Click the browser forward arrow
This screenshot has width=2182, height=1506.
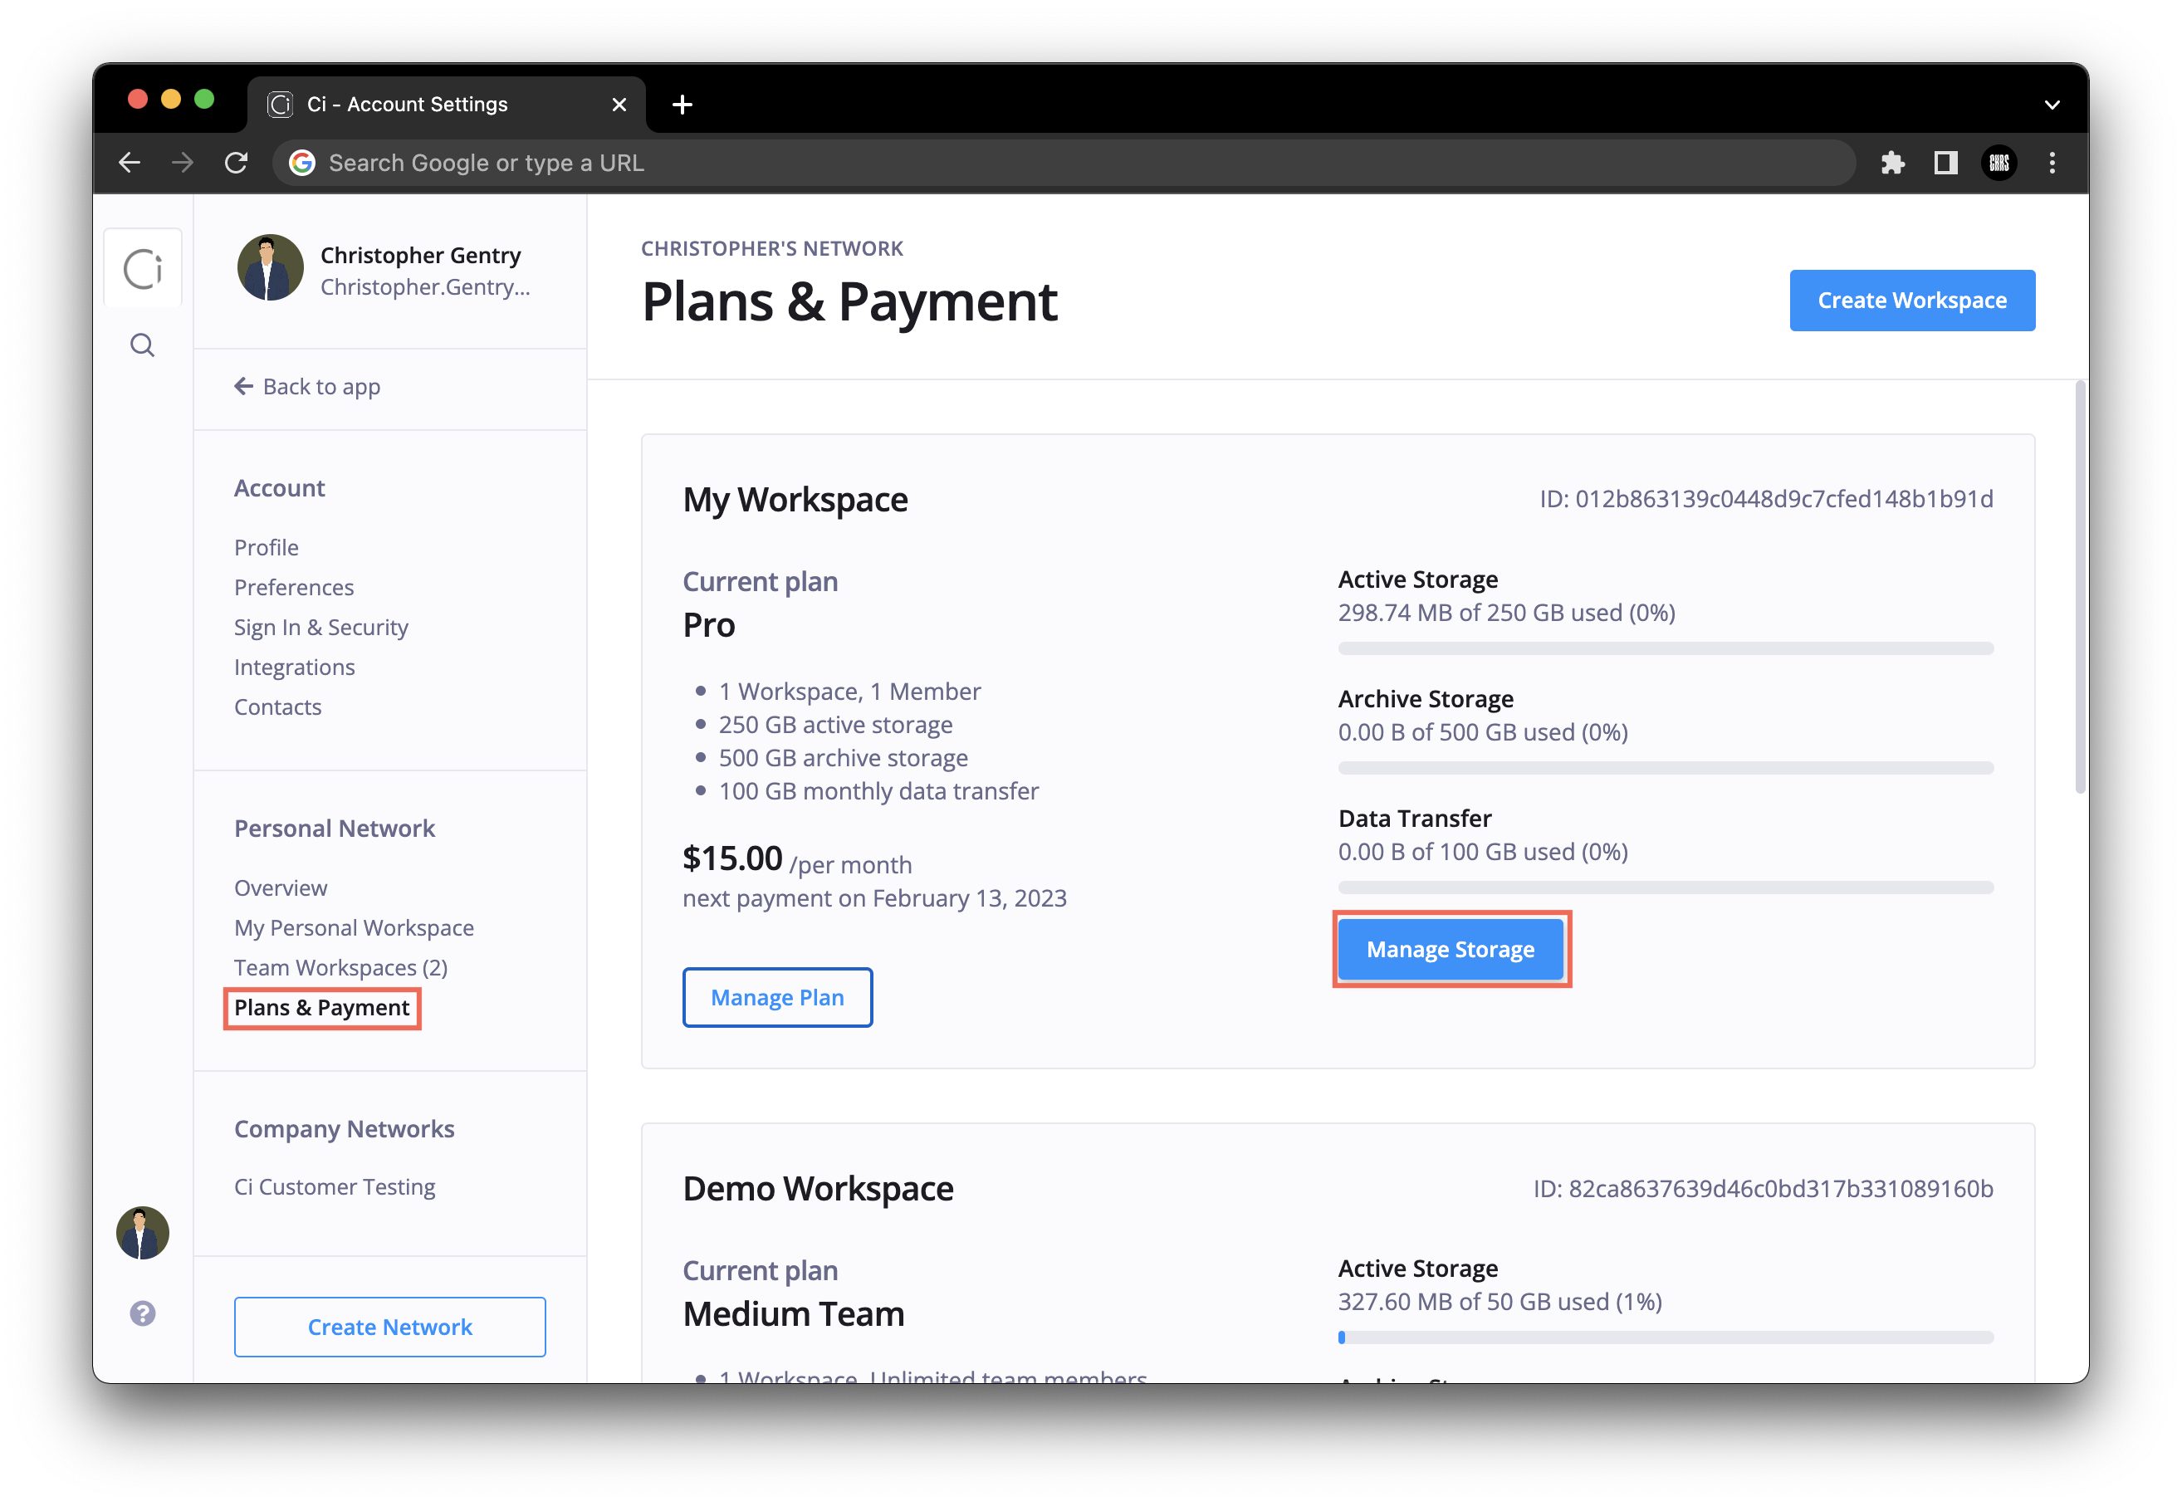pyautogui.click(x=183, y=162)
